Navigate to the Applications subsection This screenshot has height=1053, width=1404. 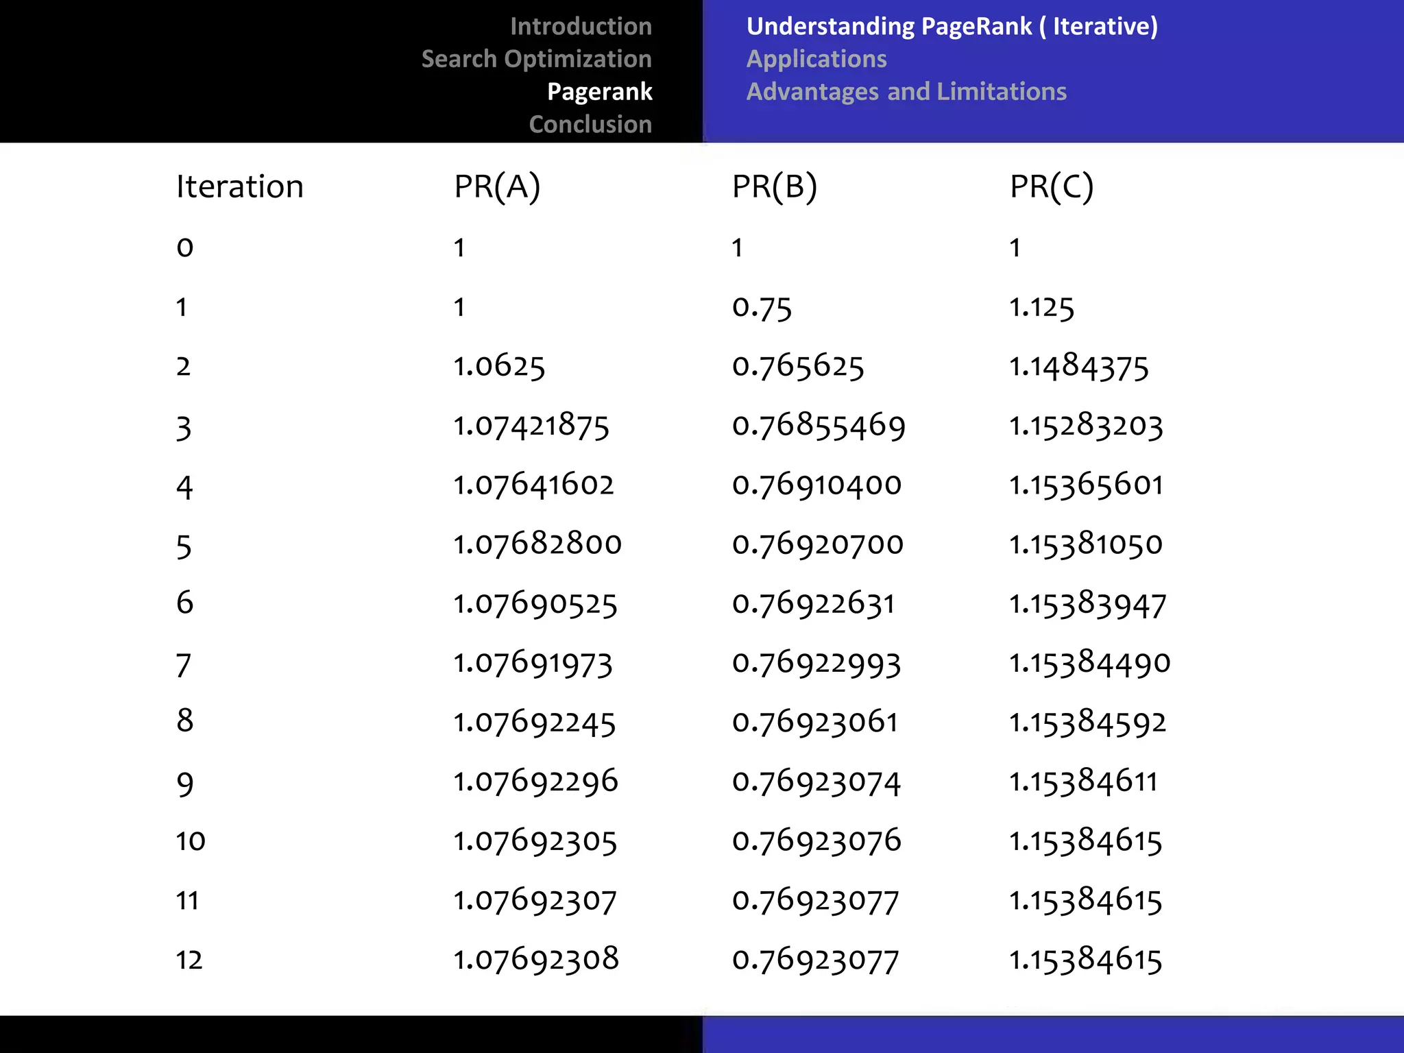pos(816,60)
